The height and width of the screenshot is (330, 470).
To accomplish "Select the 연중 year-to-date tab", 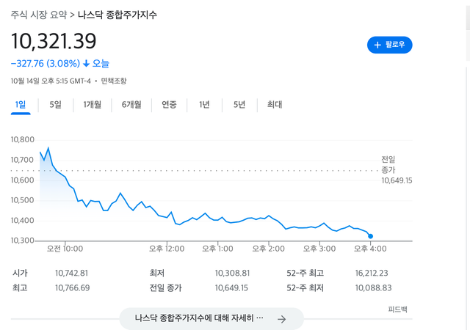I will [x=169, y=105].
